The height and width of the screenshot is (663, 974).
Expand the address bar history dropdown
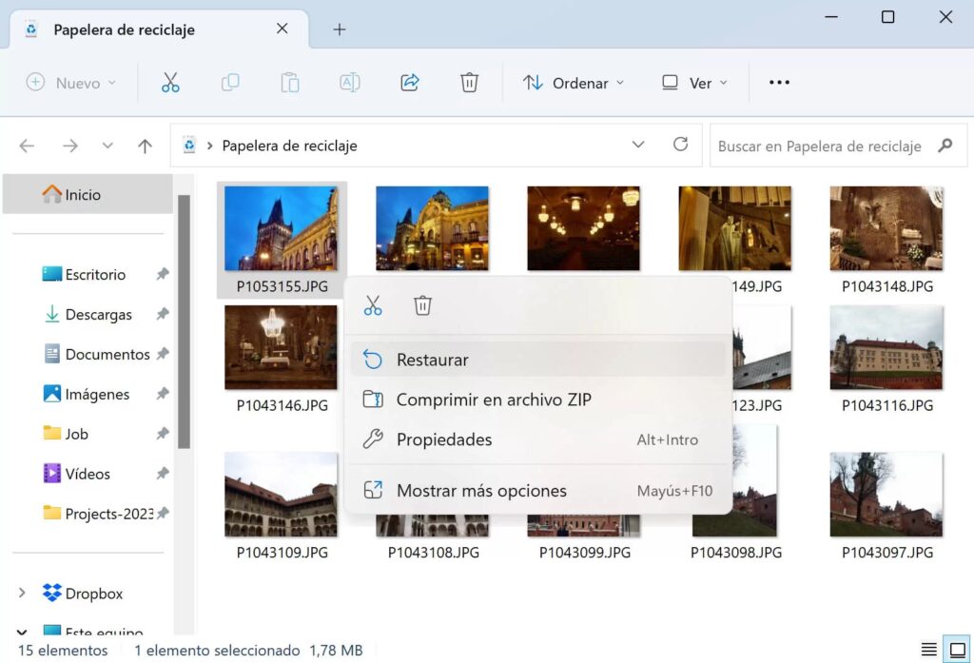(x=637, y=146)
